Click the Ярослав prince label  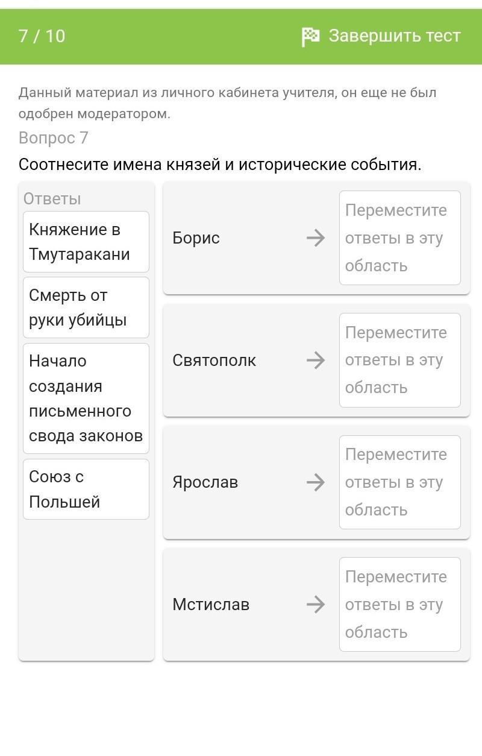pos(205,482)
